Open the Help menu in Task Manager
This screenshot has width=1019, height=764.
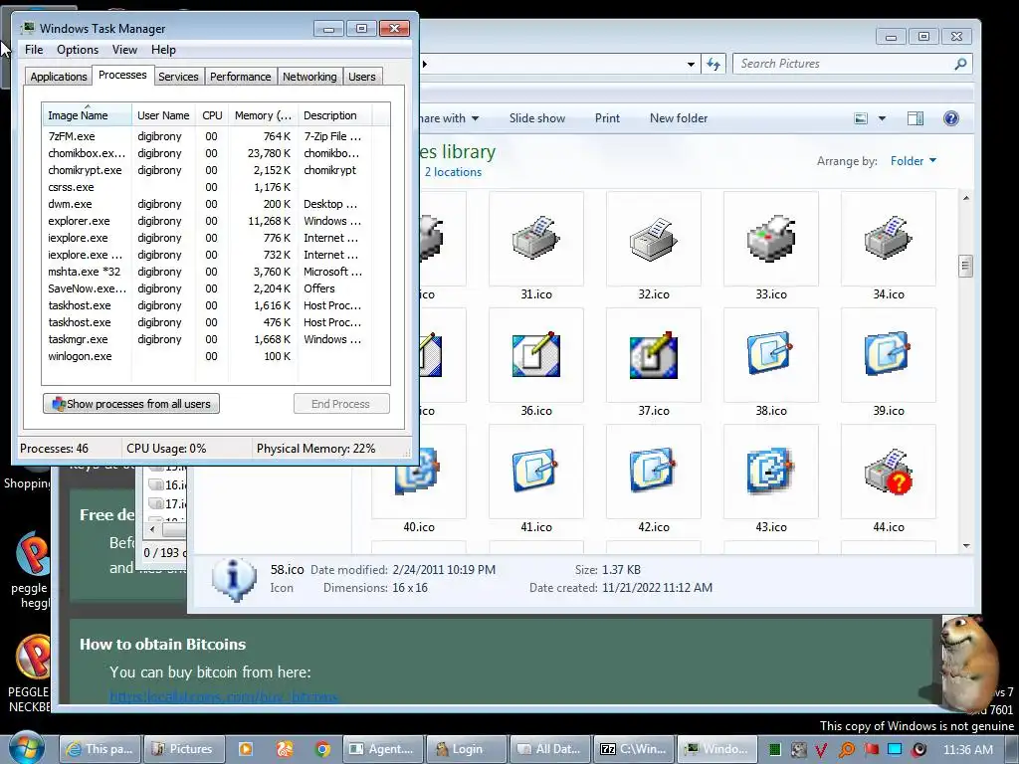click(163, 50)
